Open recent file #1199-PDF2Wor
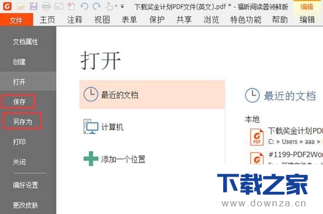 [x=296, y=154]
